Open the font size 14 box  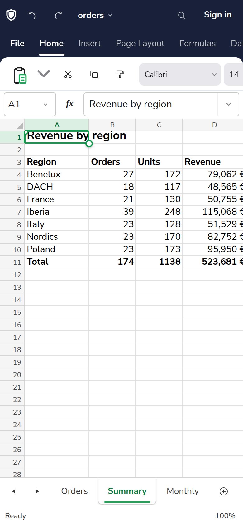point(234,74)
